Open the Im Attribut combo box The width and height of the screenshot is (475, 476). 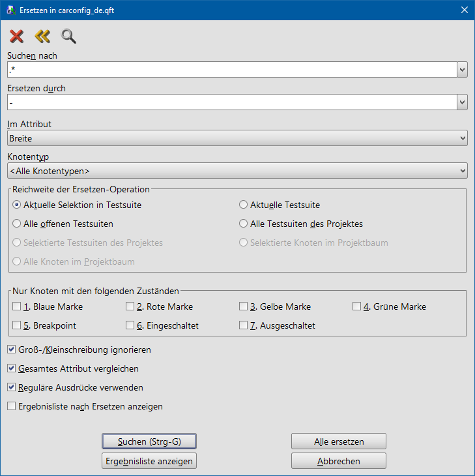pos(237,138)
